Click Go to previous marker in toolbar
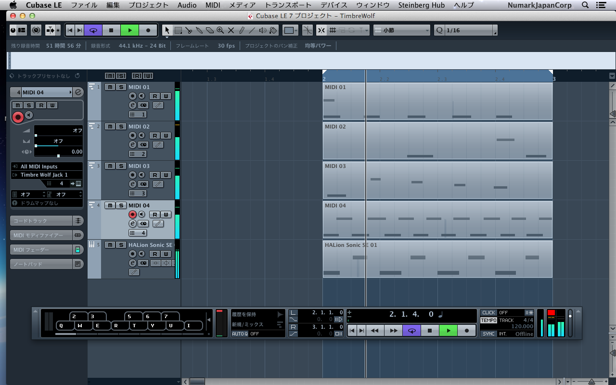616x385 pixels. 70,30
